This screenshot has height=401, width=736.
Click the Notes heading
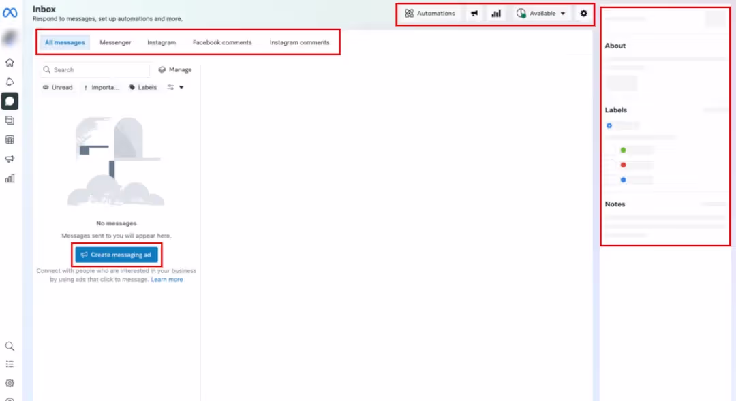click(615, 204)
